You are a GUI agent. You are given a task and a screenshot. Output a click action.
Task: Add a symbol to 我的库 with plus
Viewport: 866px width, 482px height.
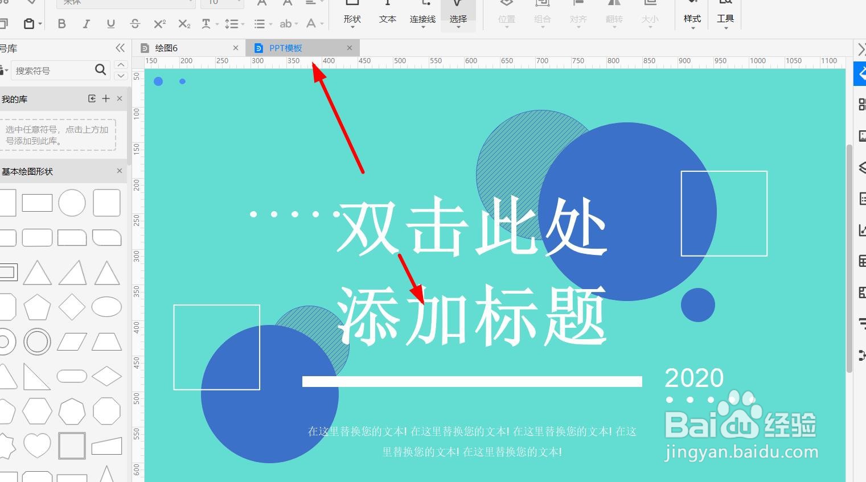coord(106,98)
